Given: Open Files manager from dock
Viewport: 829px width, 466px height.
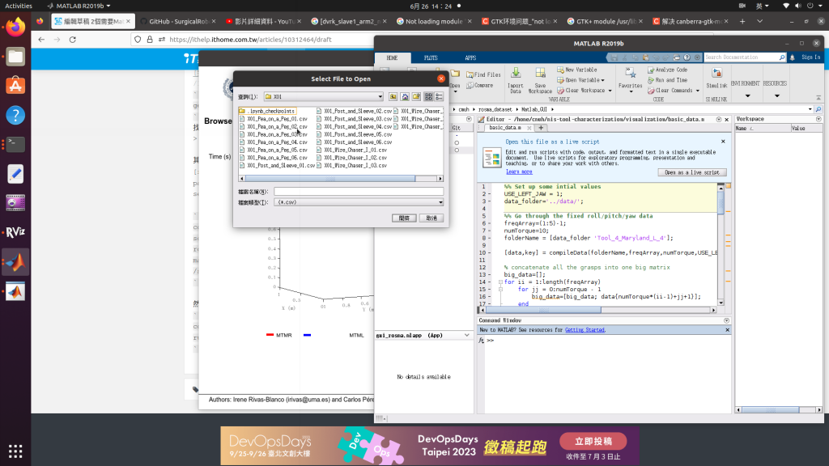Looking at the screenshot, I should click(x=15, y=57).
